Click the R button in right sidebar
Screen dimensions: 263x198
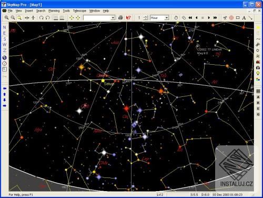(258, 103)
